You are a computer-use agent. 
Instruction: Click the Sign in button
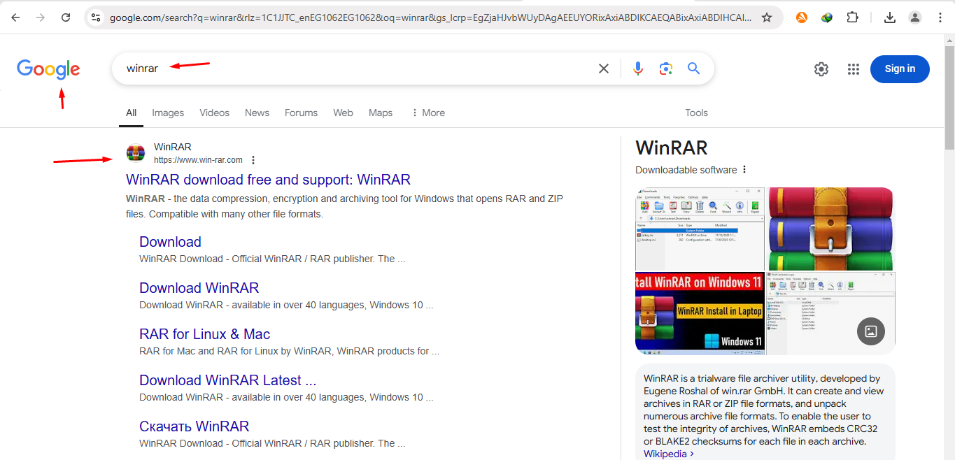[x=900, y=69]
